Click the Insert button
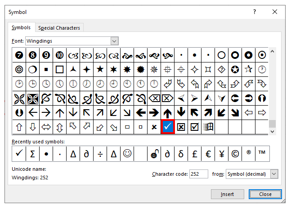291x209 pixels. [x=227, y=194]
